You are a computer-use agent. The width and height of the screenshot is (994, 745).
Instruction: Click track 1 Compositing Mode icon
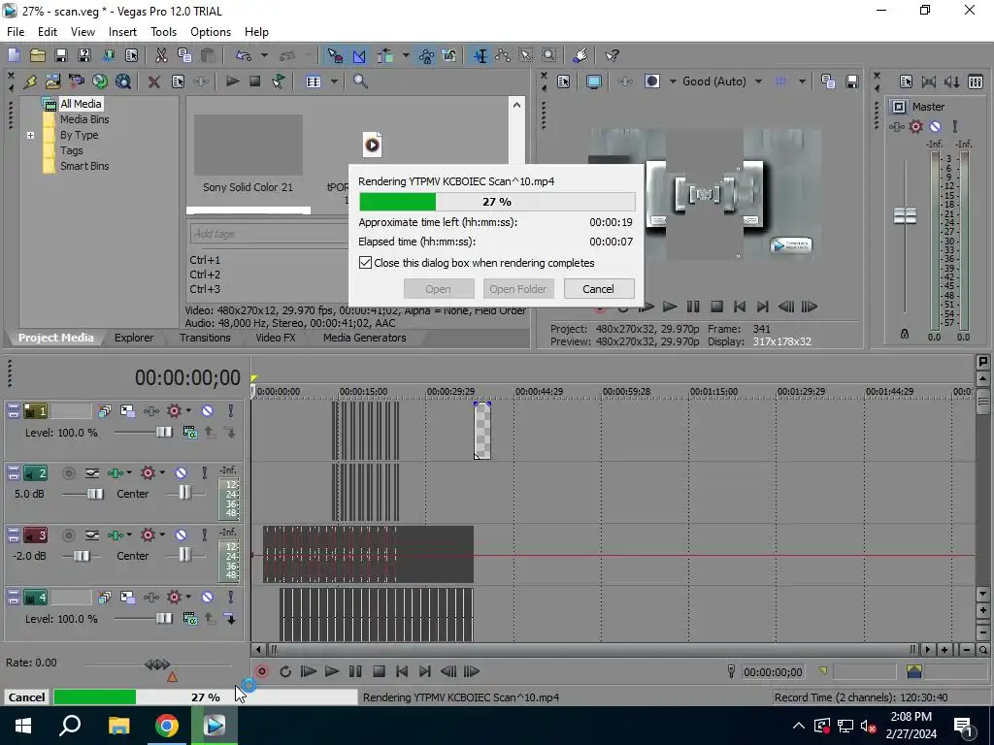[189, 432]
